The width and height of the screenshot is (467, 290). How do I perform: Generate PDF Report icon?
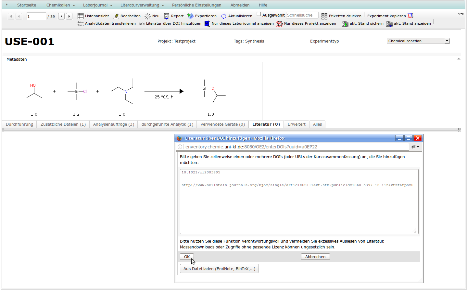click(x=167, y=16)
